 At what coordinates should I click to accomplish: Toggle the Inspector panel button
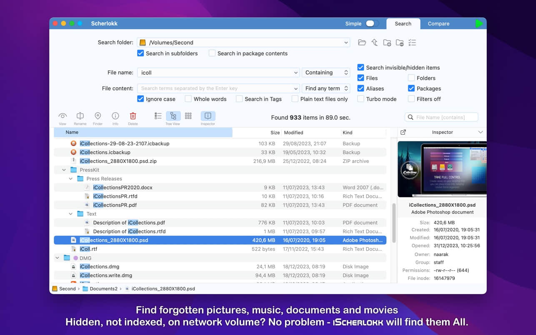(208, 116)
